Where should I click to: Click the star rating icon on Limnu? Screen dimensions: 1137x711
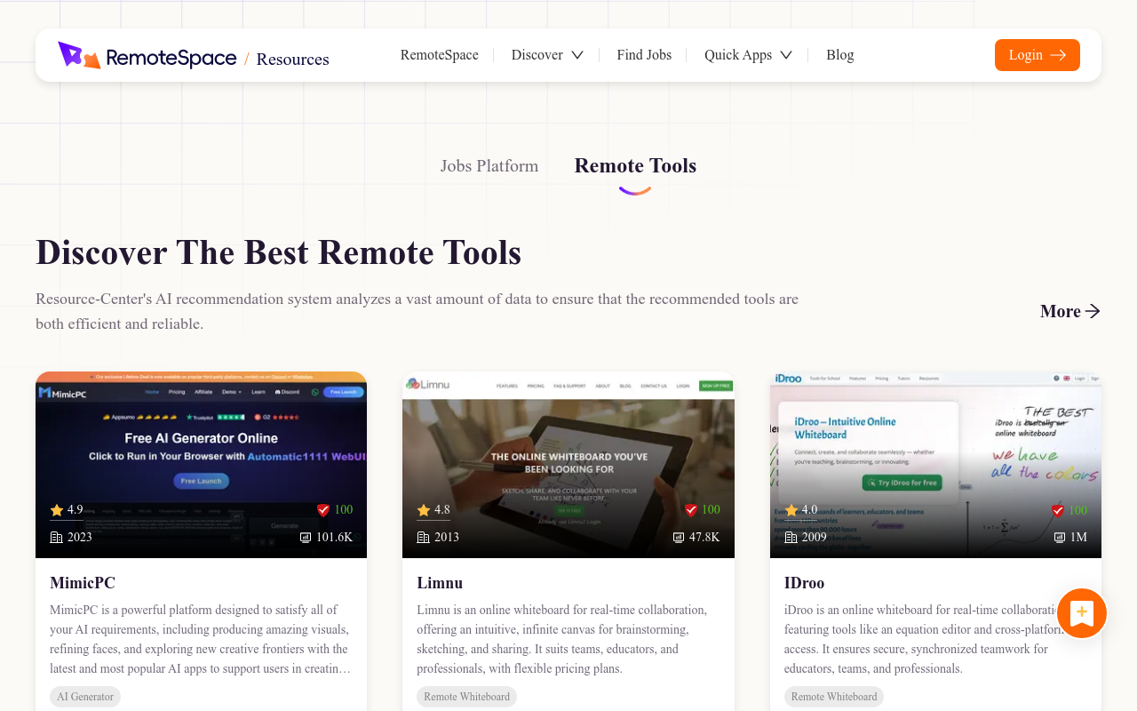424,510
